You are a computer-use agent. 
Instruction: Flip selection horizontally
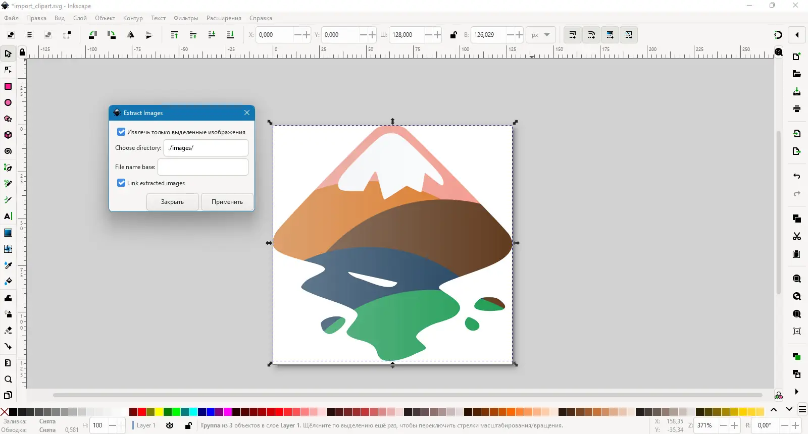130,35
